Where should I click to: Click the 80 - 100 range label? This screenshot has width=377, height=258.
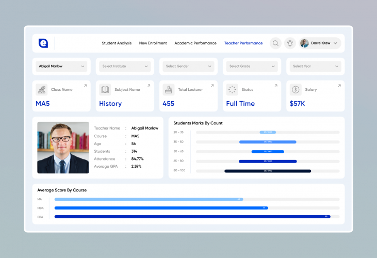(179, 170)
